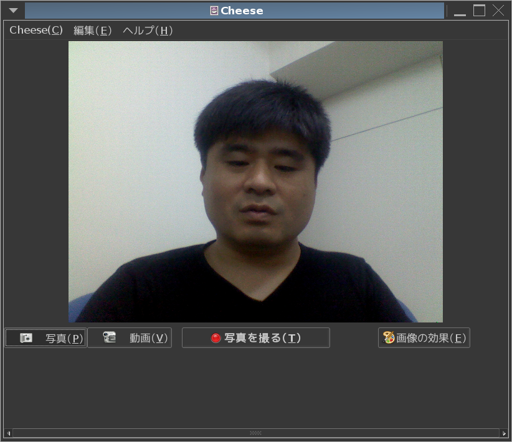
Task: Open the 編集(E) menu
Action: [x=92, y=31]
